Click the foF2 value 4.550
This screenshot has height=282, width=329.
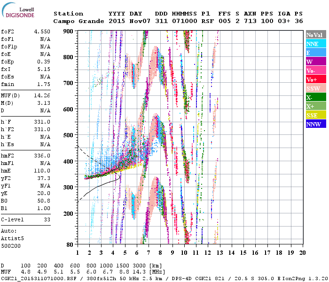pyautogui.click(x=42, y=31)
